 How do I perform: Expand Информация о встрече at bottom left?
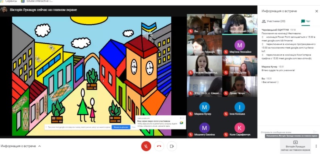pyautogui.click(x=21, y=146)
